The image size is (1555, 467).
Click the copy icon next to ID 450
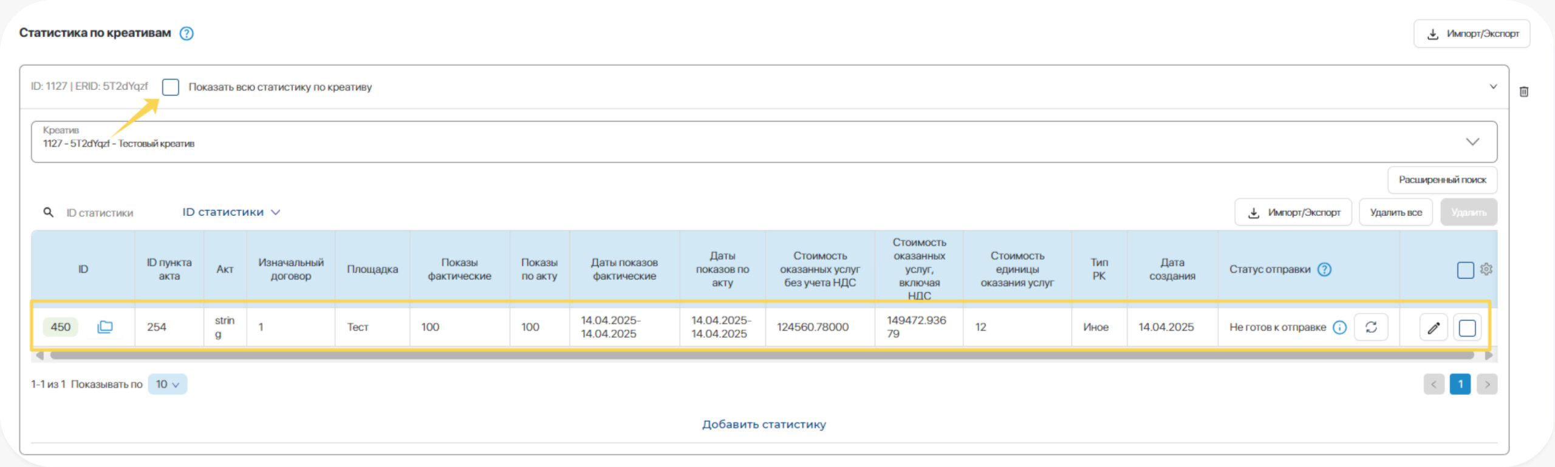(x=105, y=327)
